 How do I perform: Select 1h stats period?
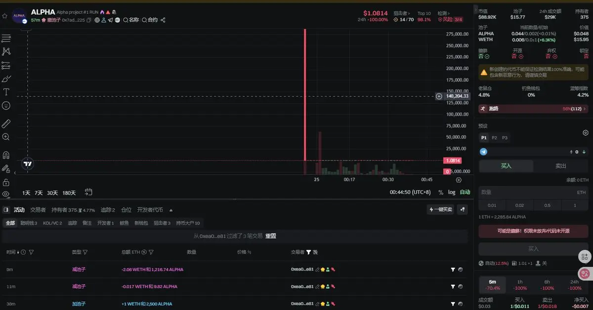(x=520, y=284)
